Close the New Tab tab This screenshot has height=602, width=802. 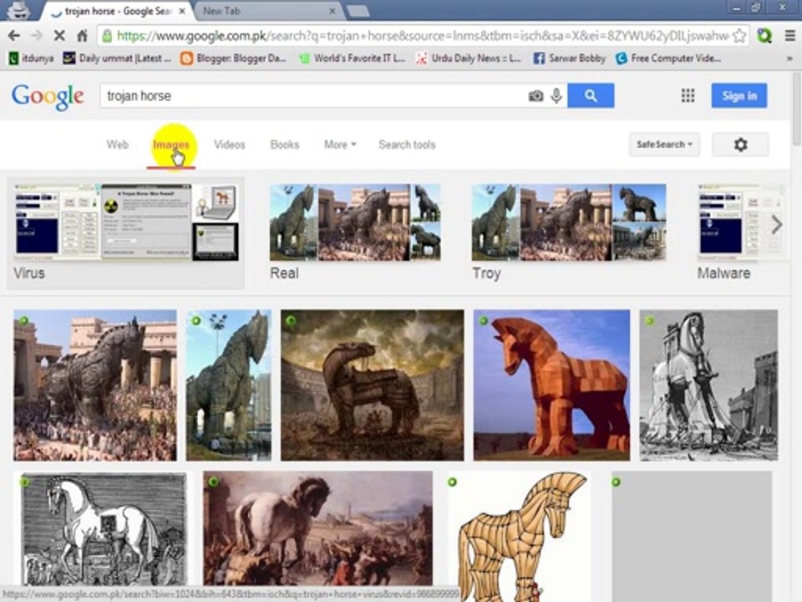coord(332,11)
